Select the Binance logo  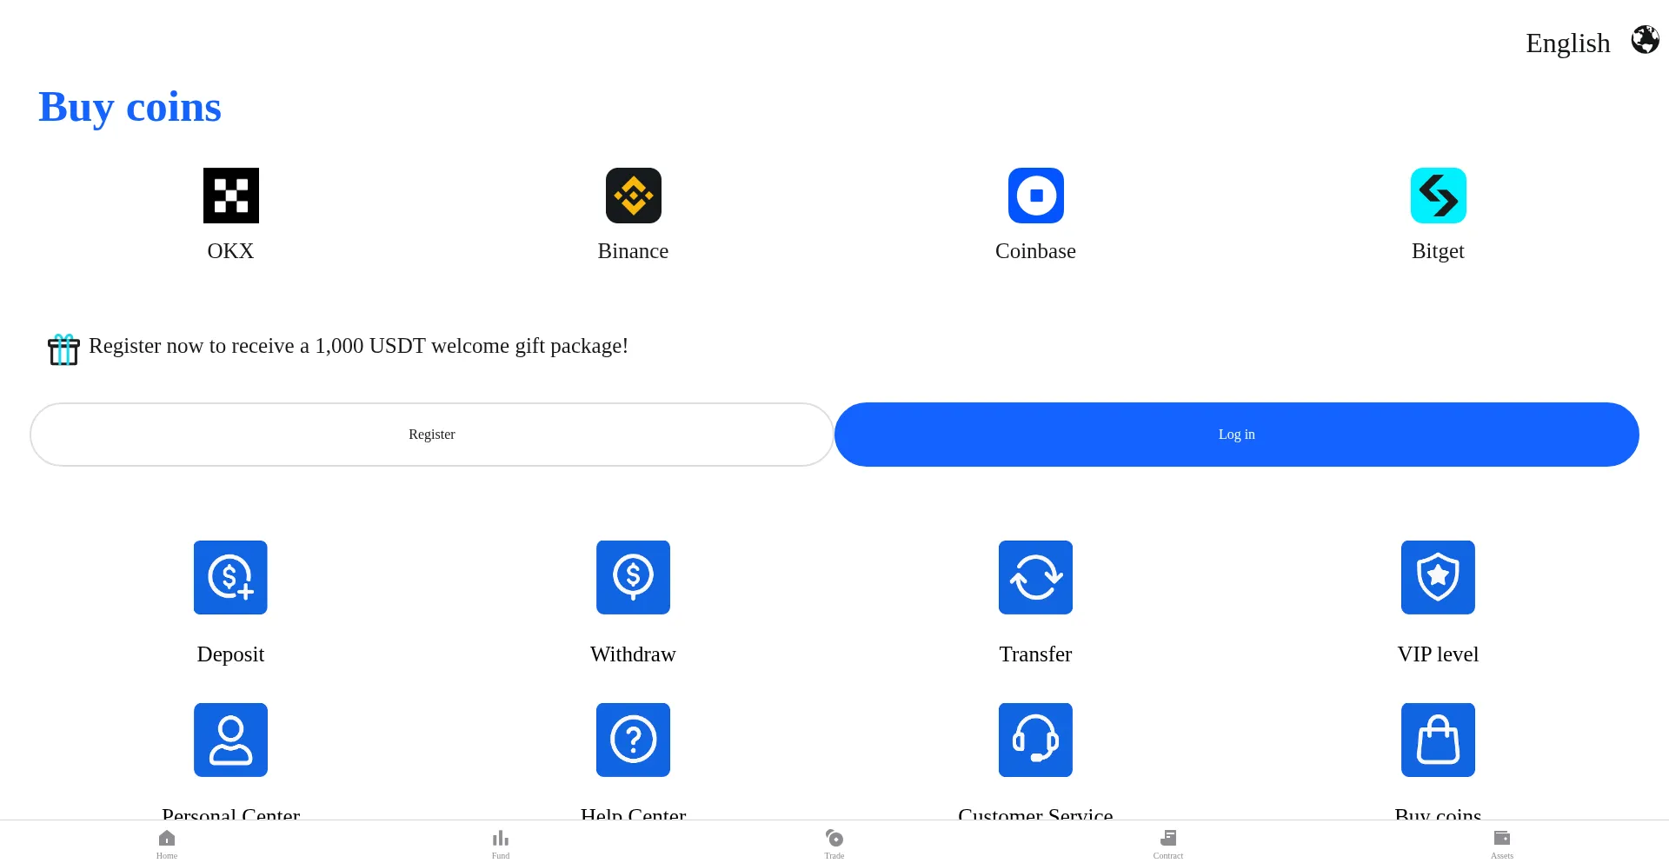tap(633, 196)
